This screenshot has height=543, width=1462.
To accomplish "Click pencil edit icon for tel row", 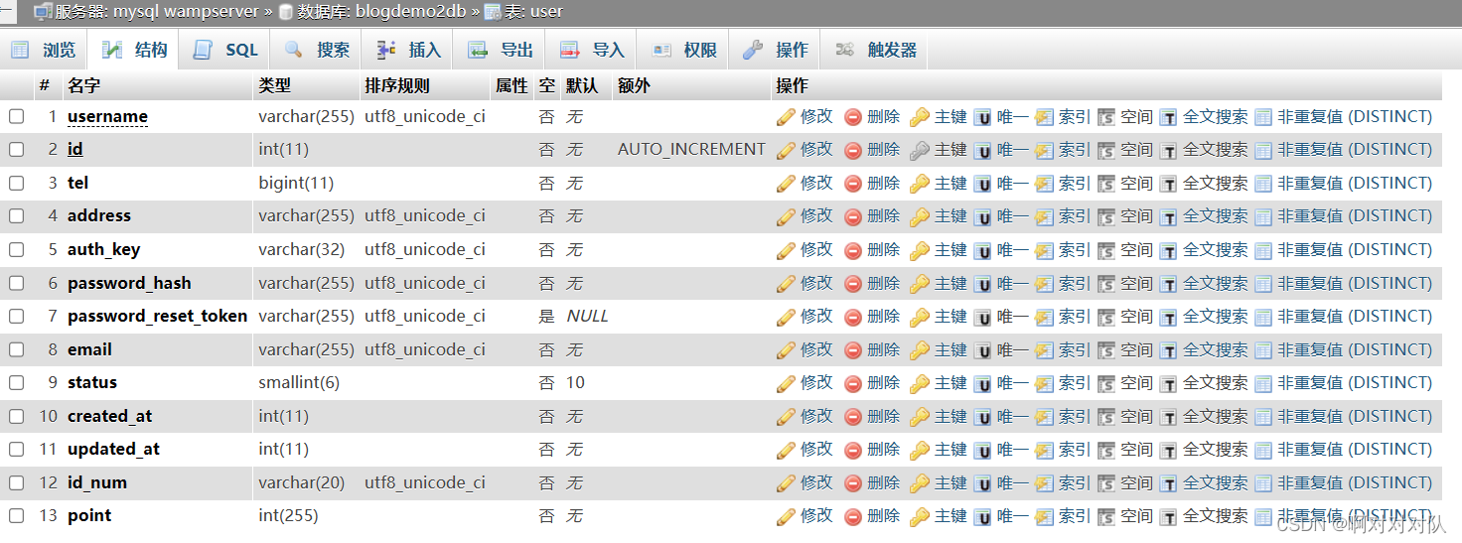I will tap(786, 184).
